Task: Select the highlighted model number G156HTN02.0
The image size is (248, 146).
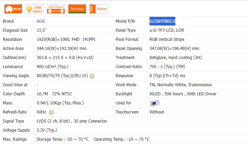Action: pyautogui.click(x=162, y=21)
